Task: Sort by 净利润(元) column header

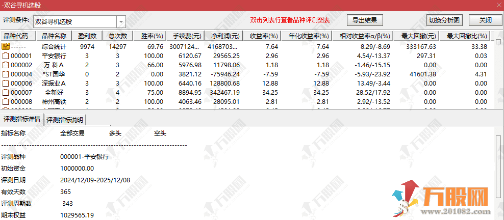Action: tap(224, 36)
